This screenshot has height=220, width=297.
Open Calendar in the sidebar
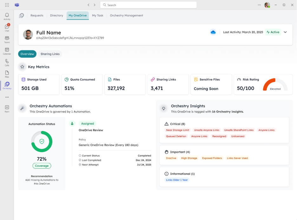pos(7,51)
